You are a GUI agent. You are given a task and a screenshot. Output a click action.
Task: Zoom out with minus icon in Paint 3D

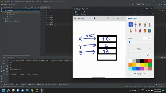(113, 18)
